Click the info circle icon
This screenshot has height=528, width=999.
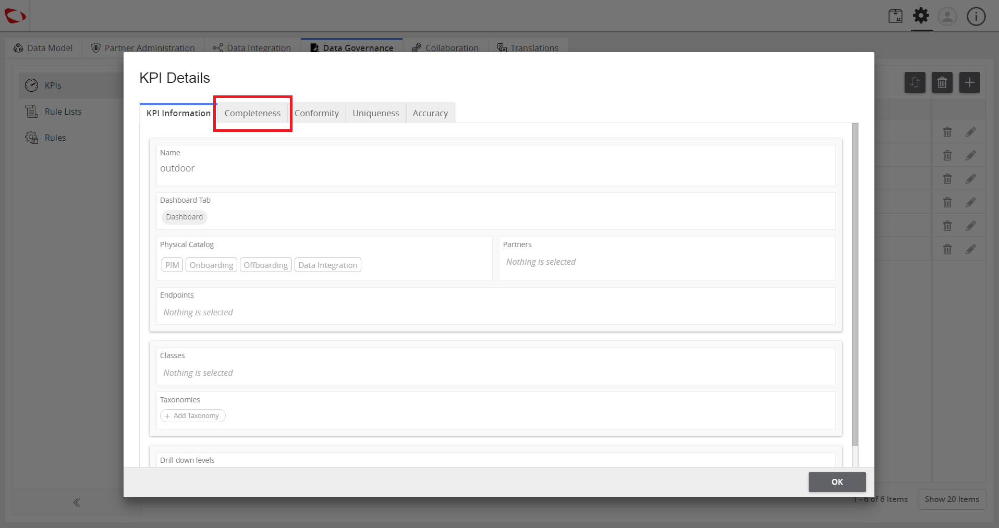click(976, 16)
